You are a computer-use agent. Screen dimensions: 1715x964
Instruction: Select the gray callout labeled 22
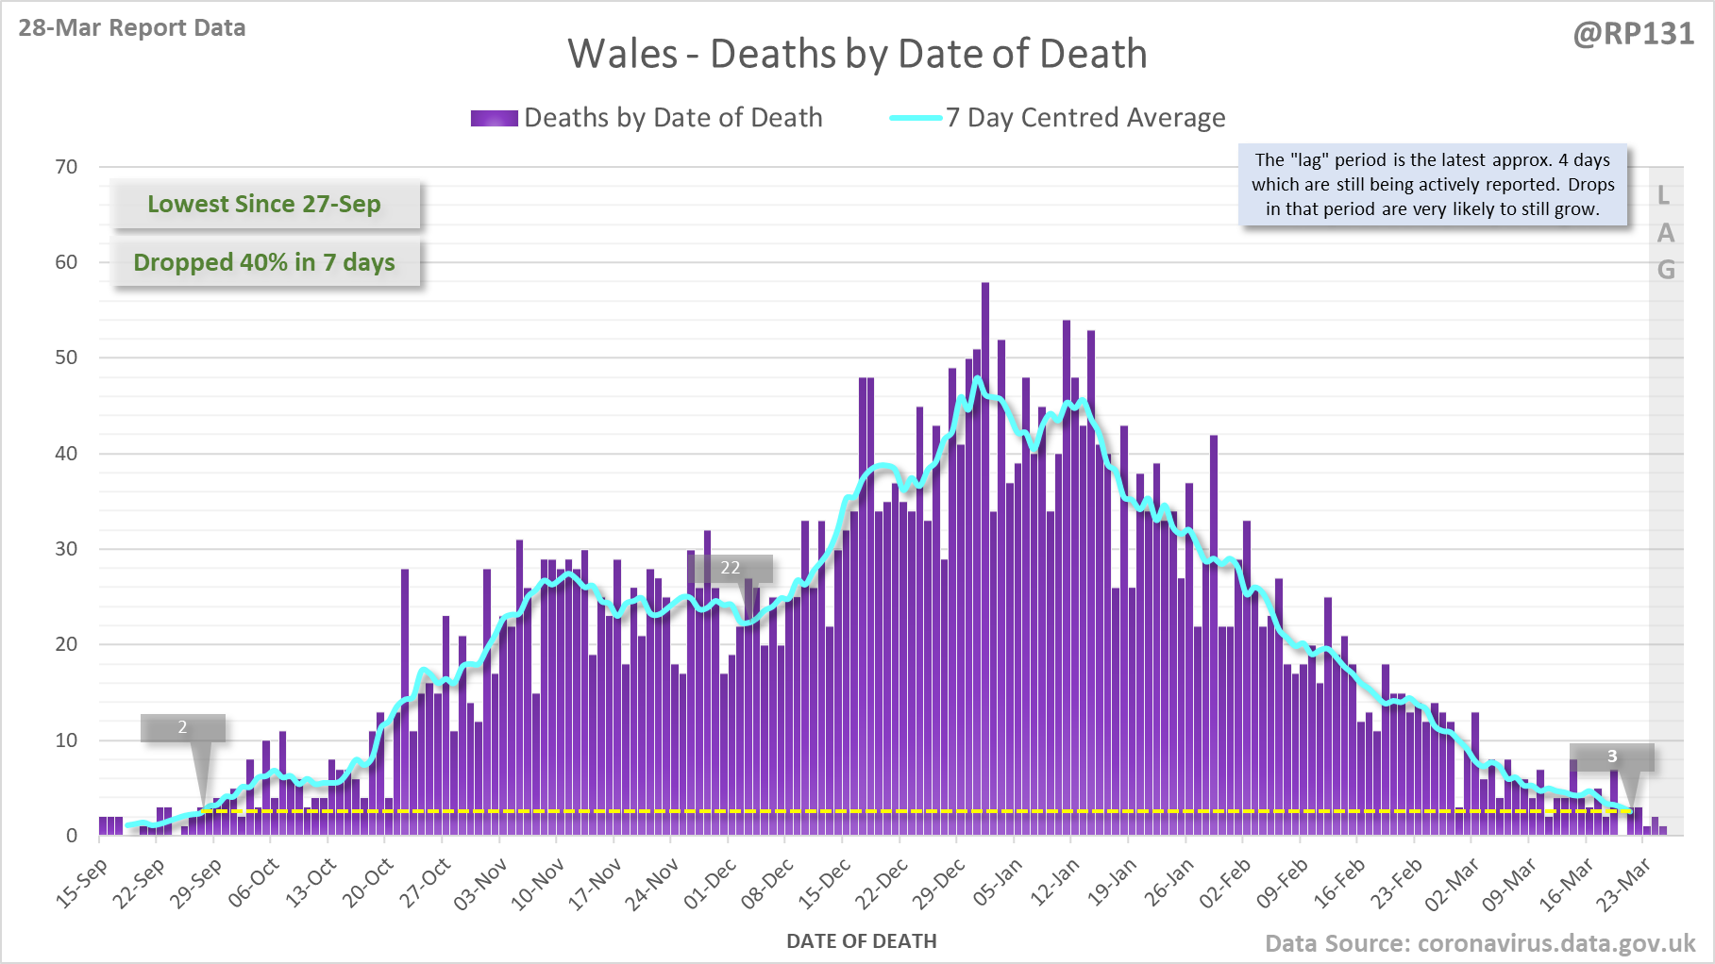pos(731,568)
